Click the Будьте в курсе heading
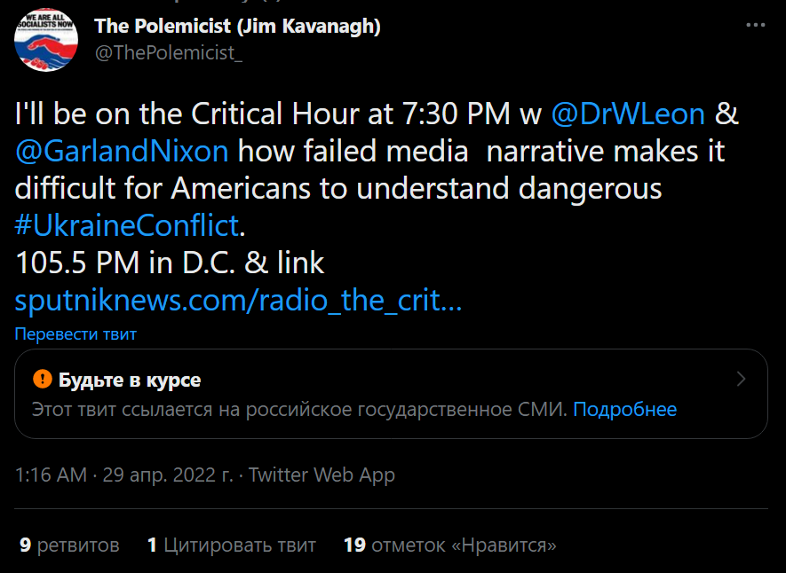Image resolution: width=786 pixels, height=573 pixels. (x=130, y=381)
